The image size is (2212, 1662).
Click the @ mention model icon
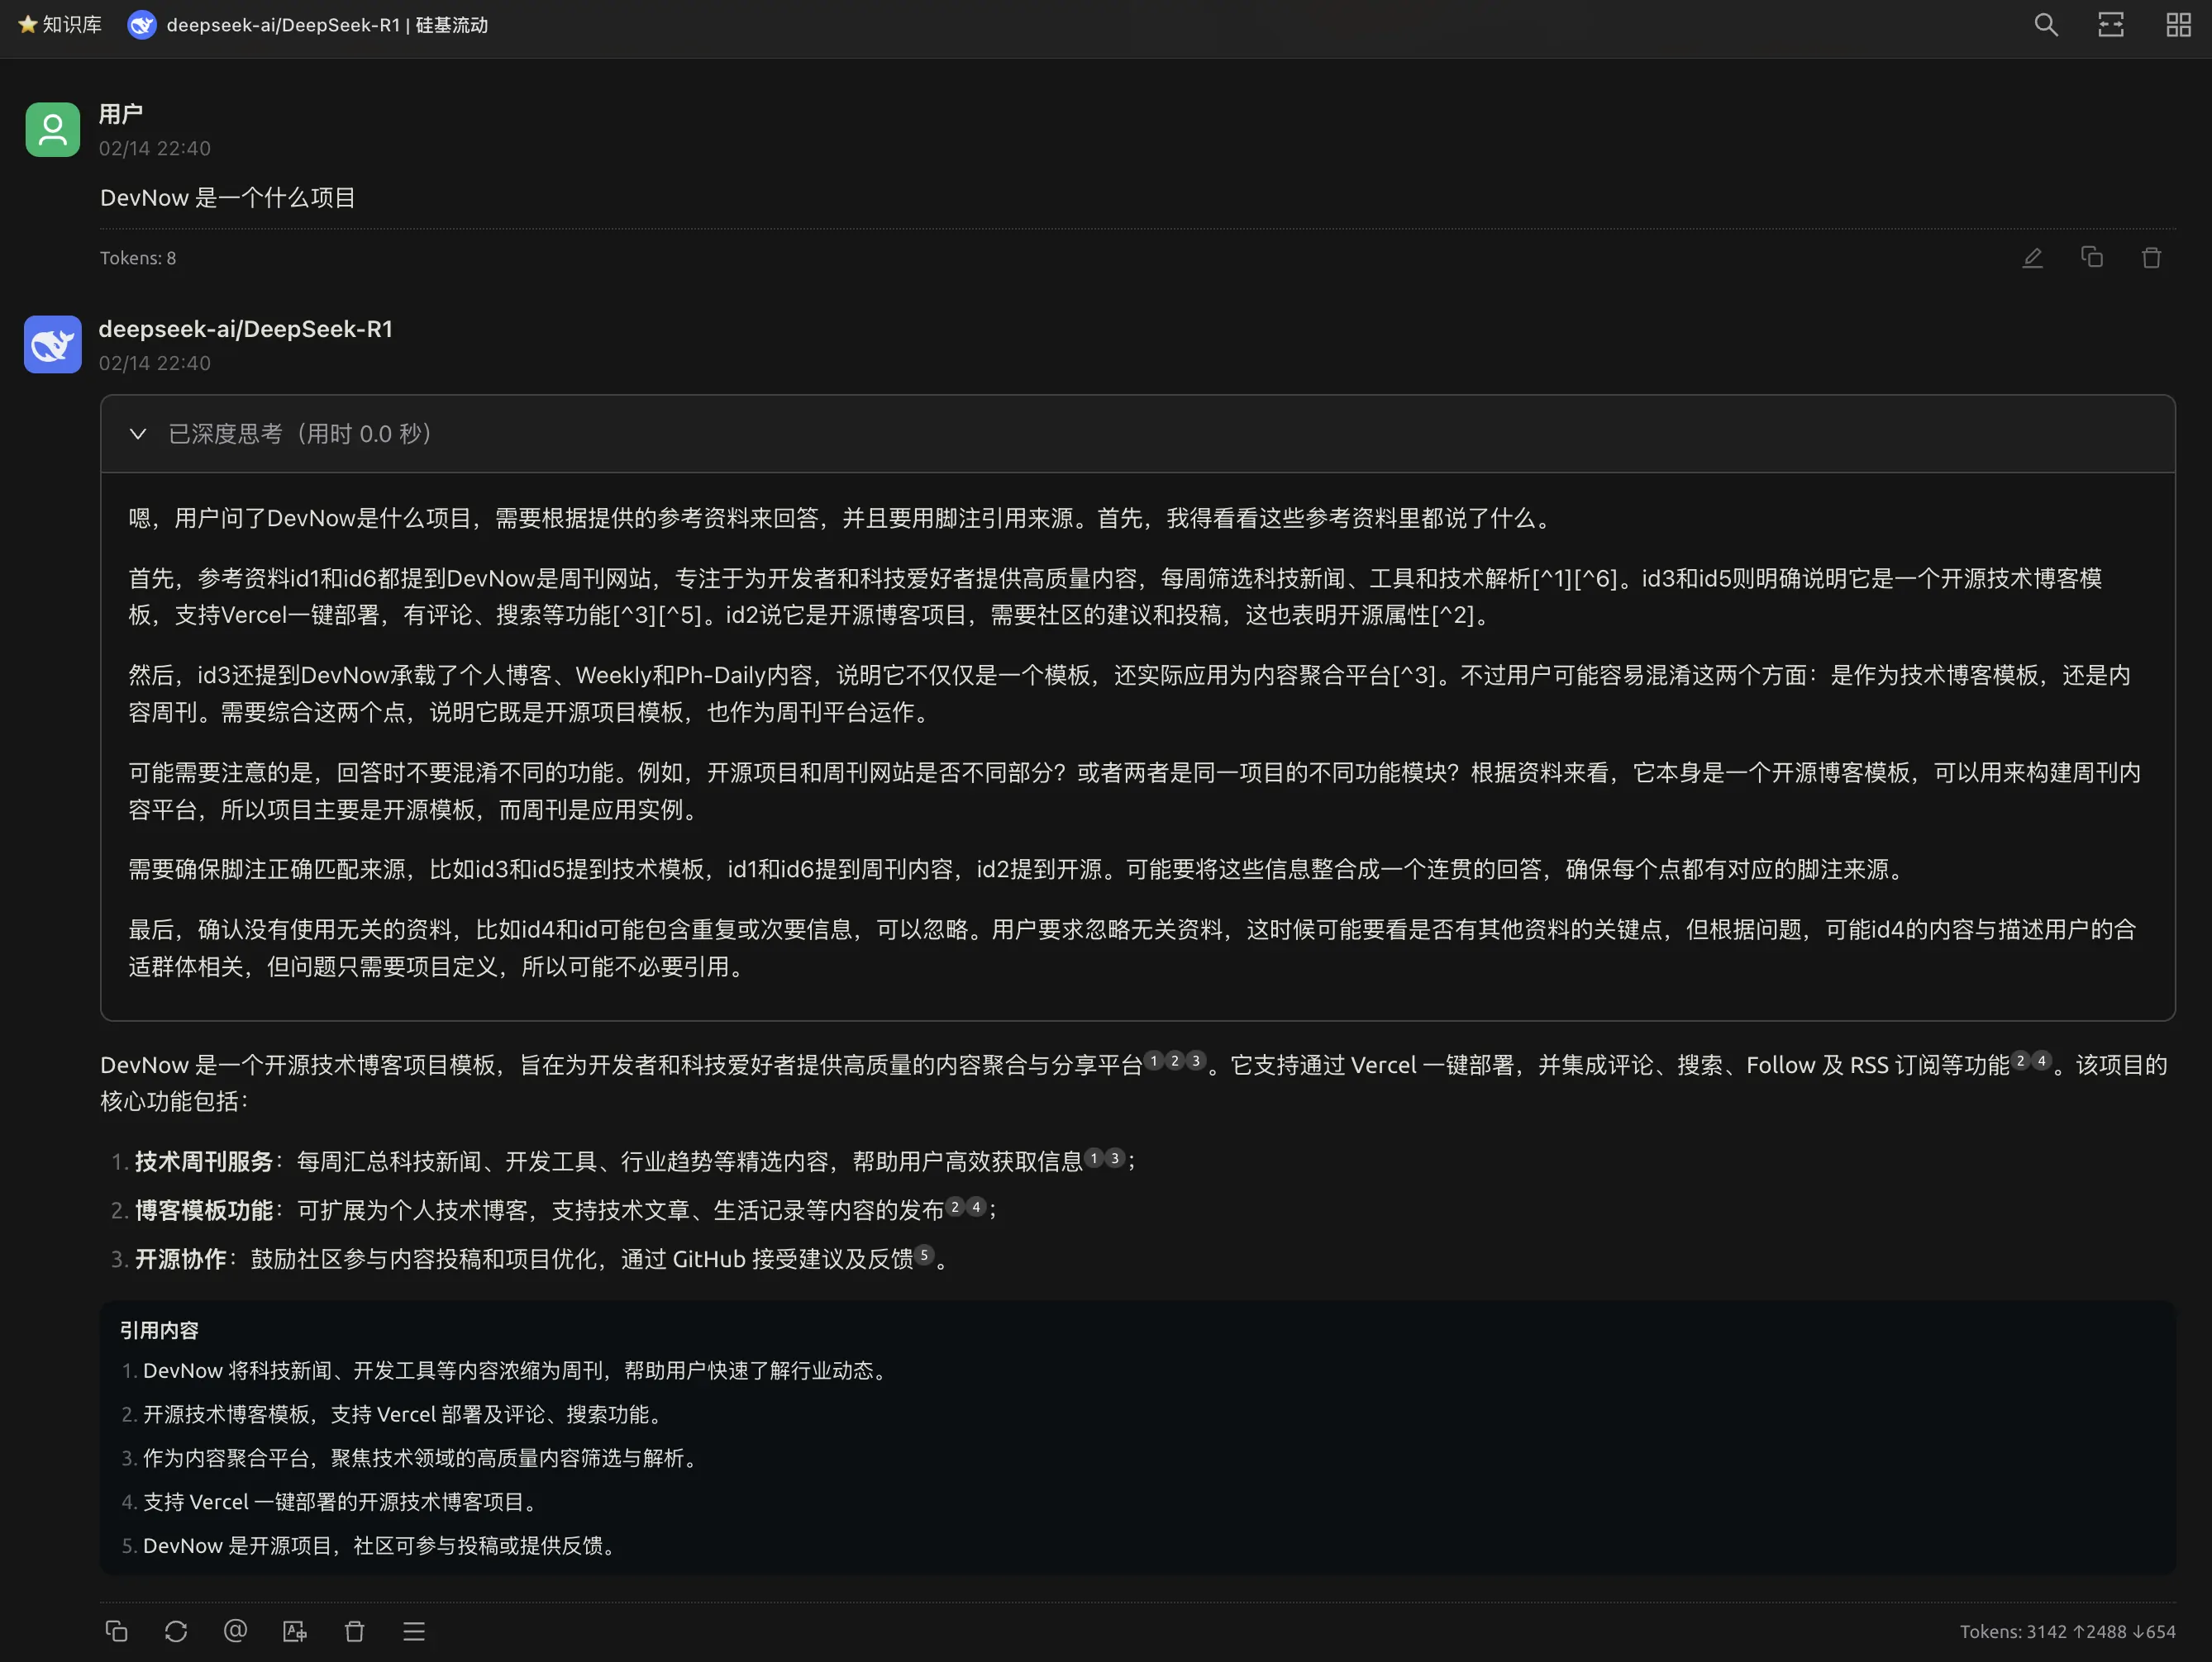pyautogui.click(x=235, y=1631)
